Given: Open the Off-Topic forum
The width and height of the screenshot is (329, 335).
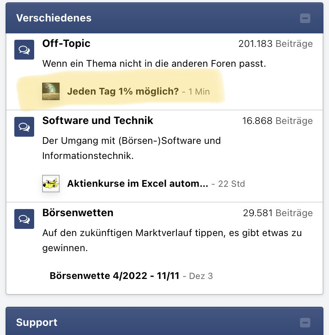Looking at the screenshot, I should (66, 43).
